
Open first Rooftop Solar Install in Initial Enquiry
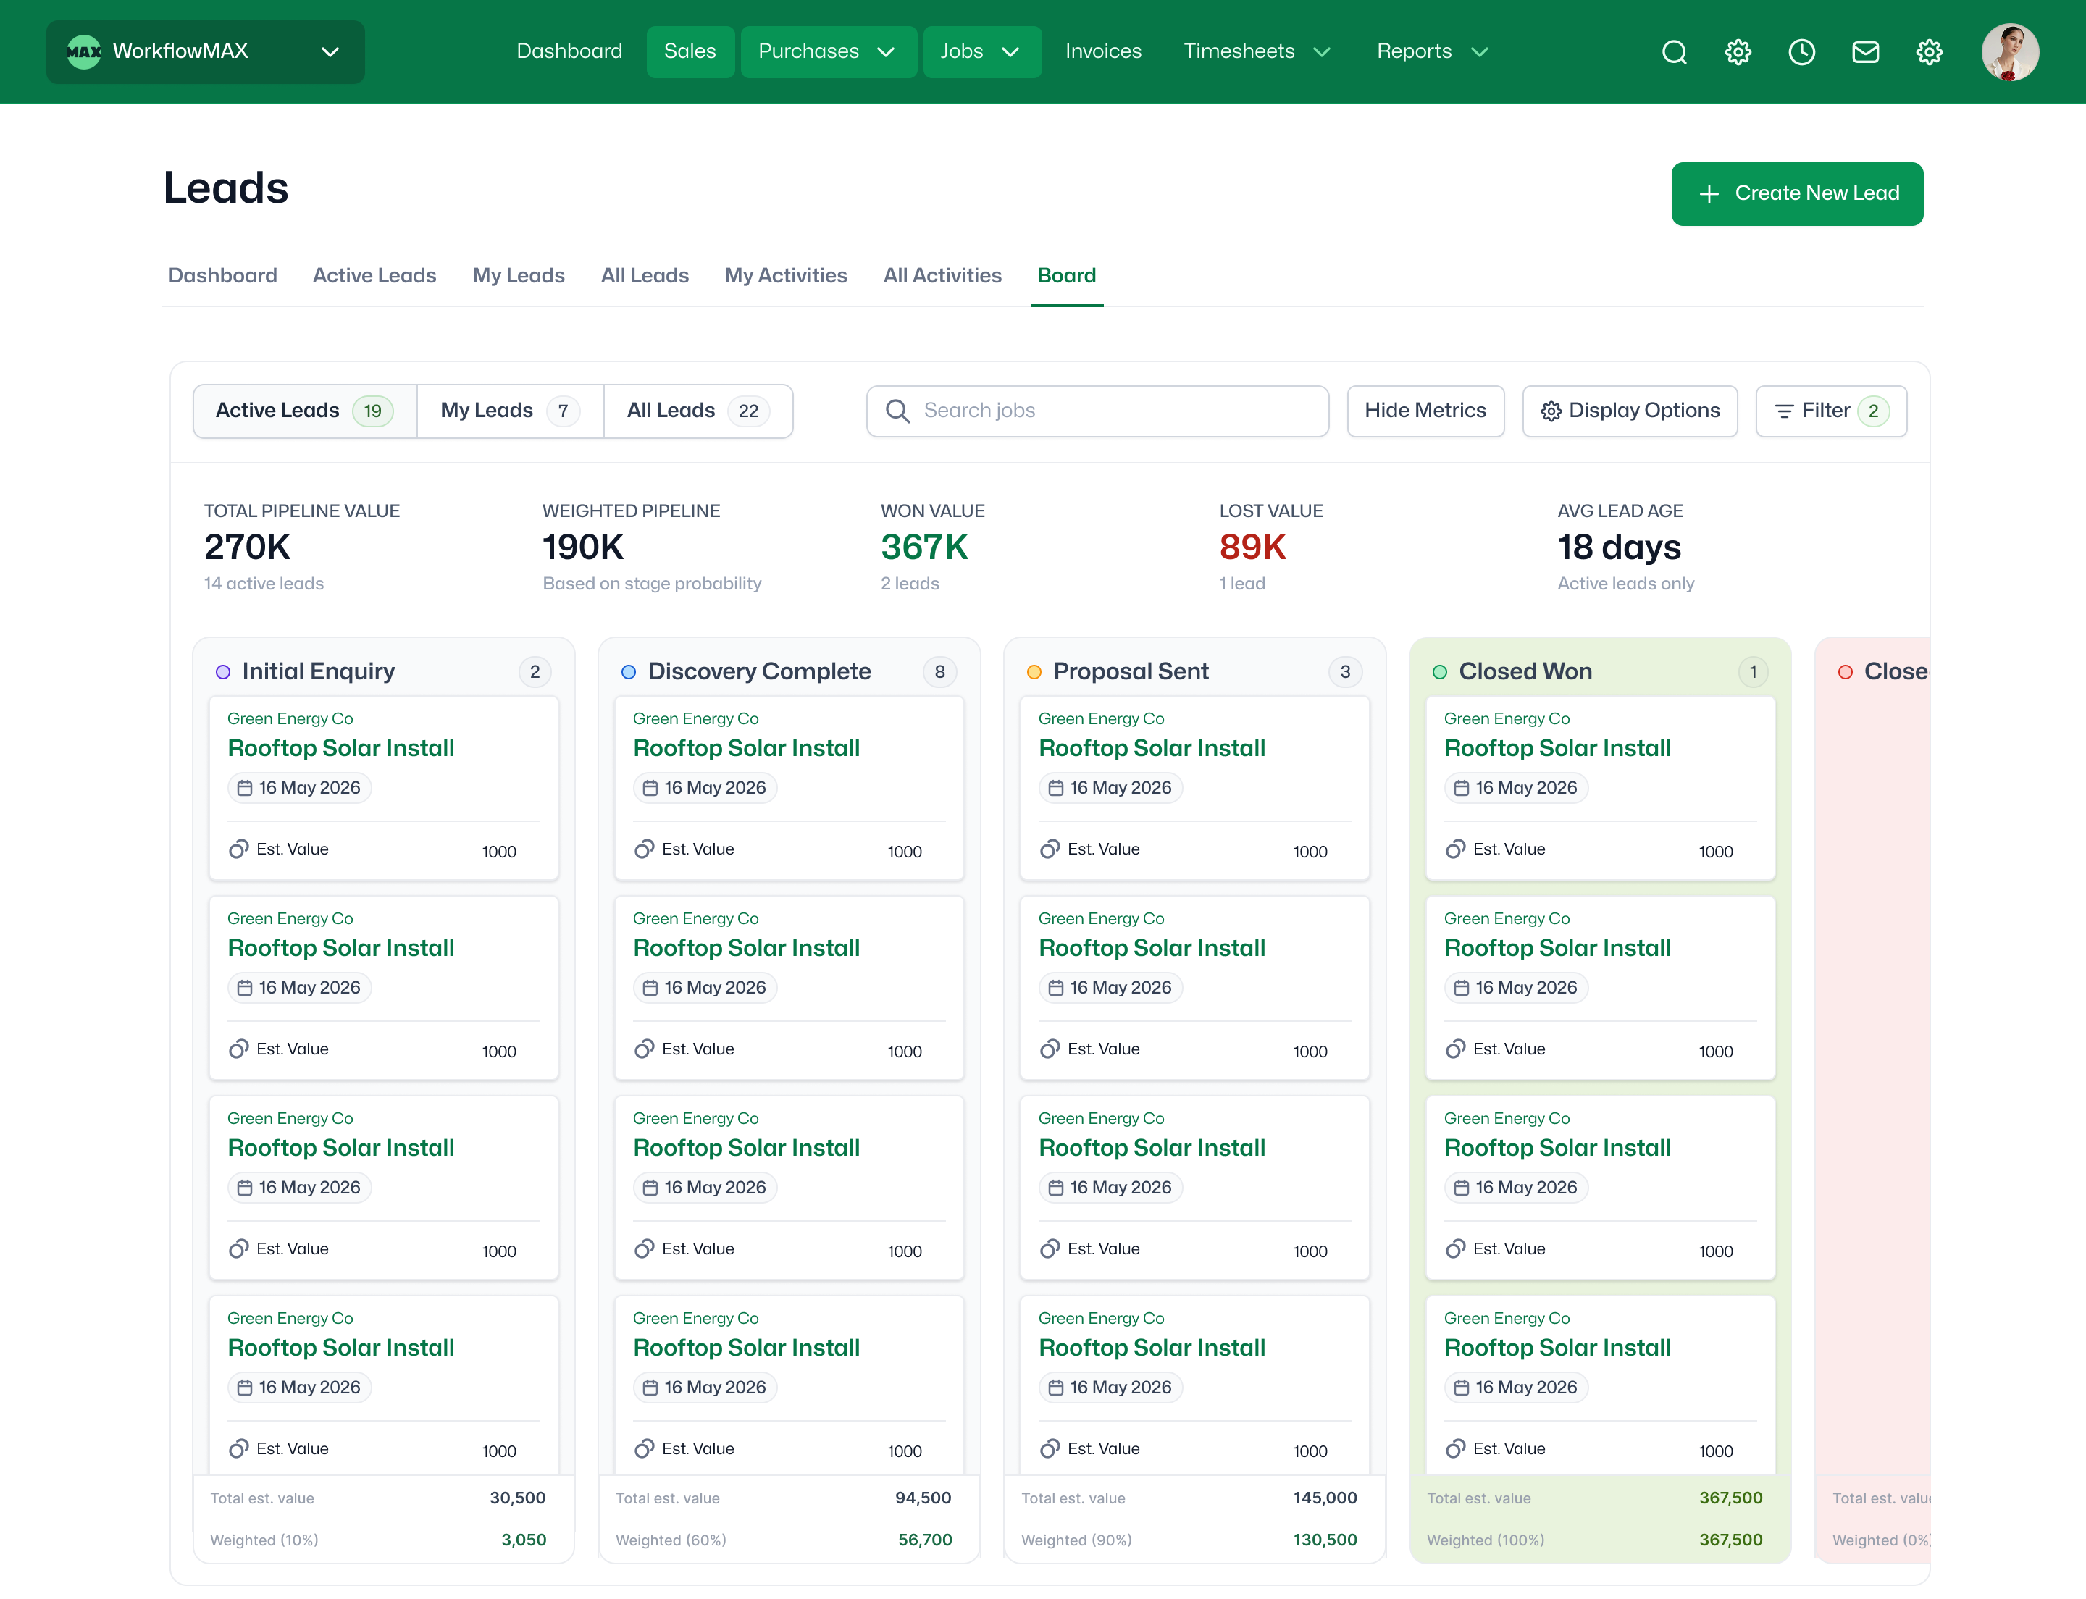click(341, 748)
